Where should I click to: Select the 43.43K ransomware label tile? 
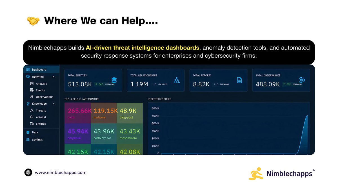click(130, 134)
